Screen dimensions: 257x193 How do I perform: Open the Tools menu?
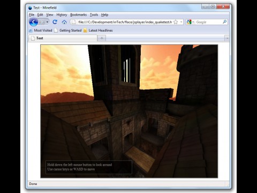(94, 14)
